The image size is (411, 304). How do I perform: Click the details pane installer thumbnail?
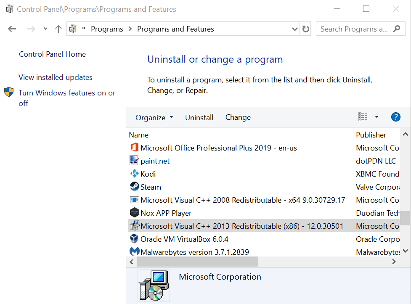(x=154, y=285)
